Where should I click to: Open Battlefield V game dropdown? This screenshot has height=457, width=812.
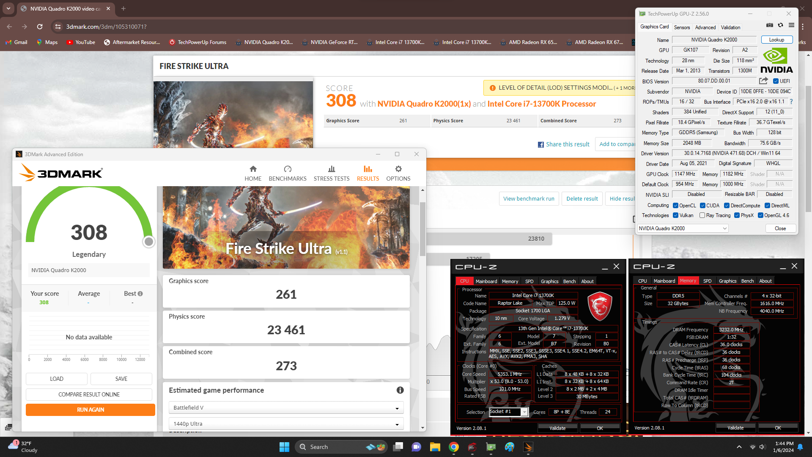[x=286, y=407]
